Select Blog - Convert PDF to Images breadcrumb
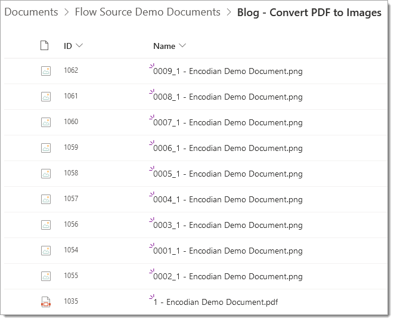The image size is (394, 321). [x=309, y=13]
